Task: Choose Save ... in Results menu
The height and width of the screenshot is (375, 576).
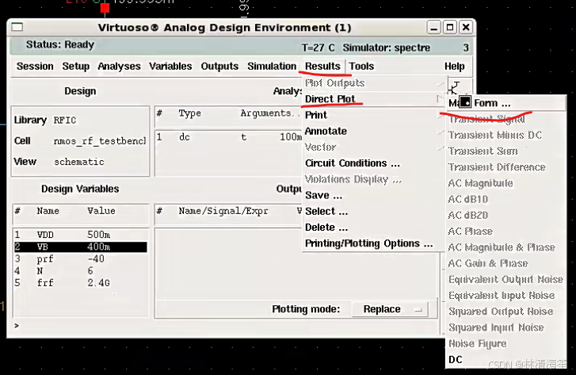Action: pos(373,195)
